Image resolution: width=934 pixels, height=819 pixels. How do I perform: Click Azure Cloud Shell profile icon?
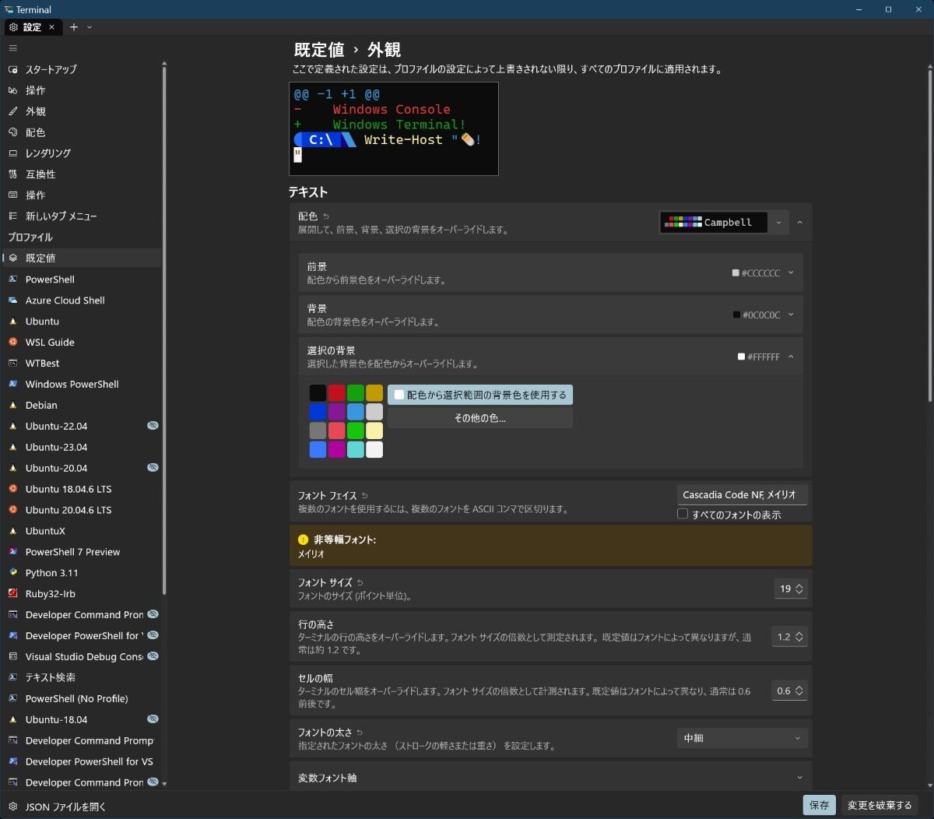pos(12,300)
